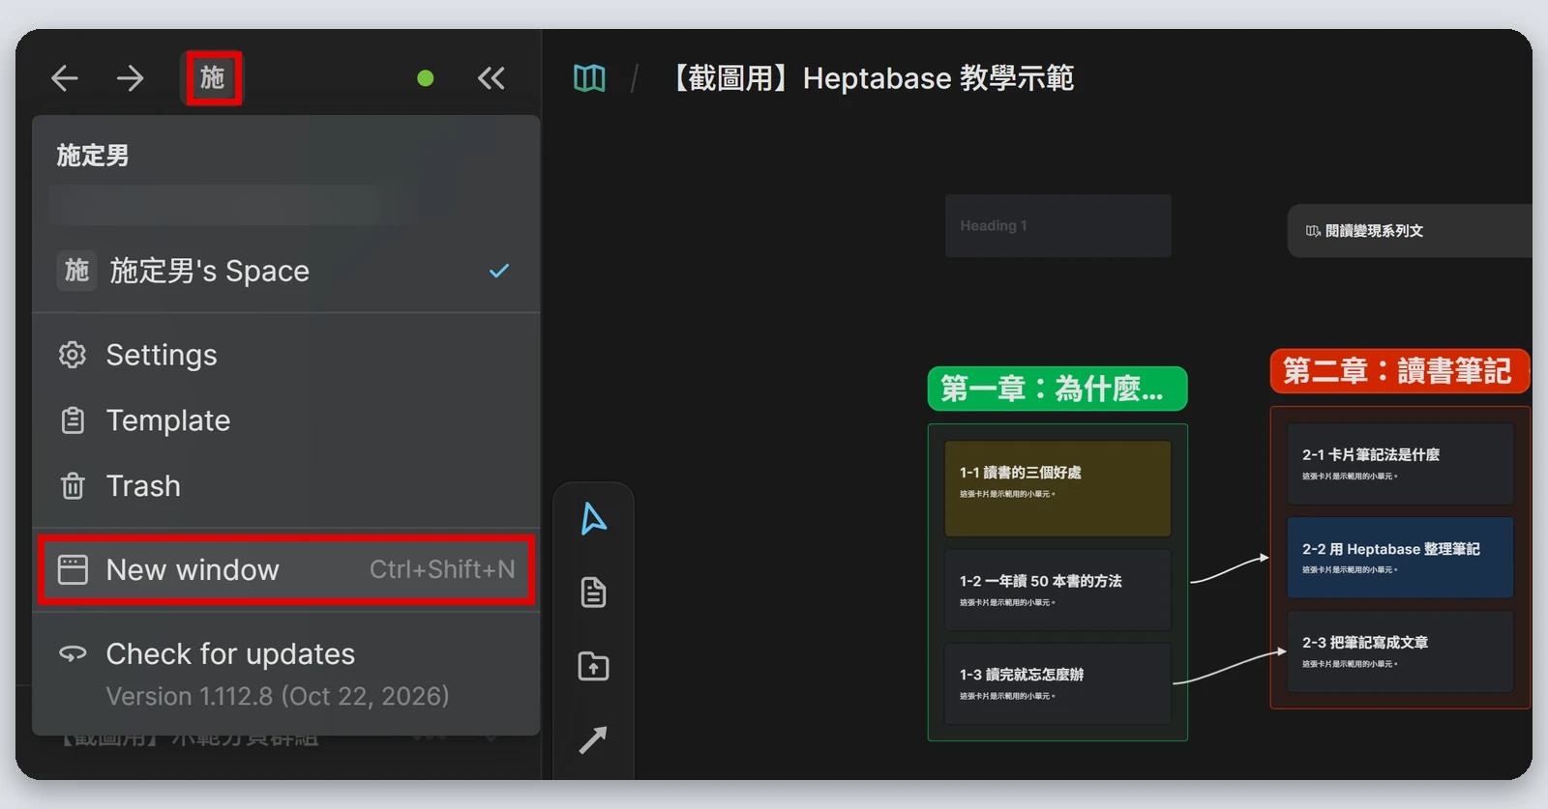Select the pointer select tool

click(x=593, y=519)
